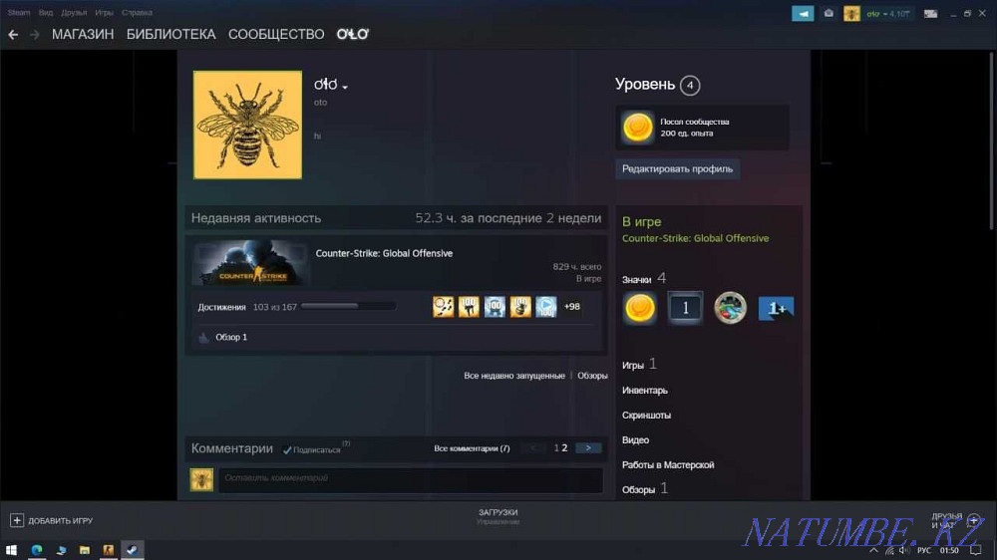Click the page vertical scrollbar
Screen dimensions: 997x560
click(991, 140)
